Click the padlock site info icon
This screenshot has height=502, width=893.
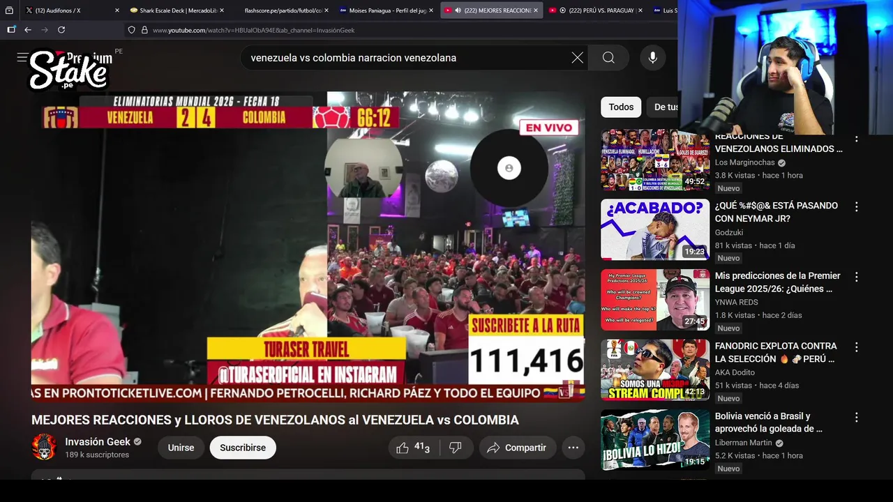(x=144, y=30)
